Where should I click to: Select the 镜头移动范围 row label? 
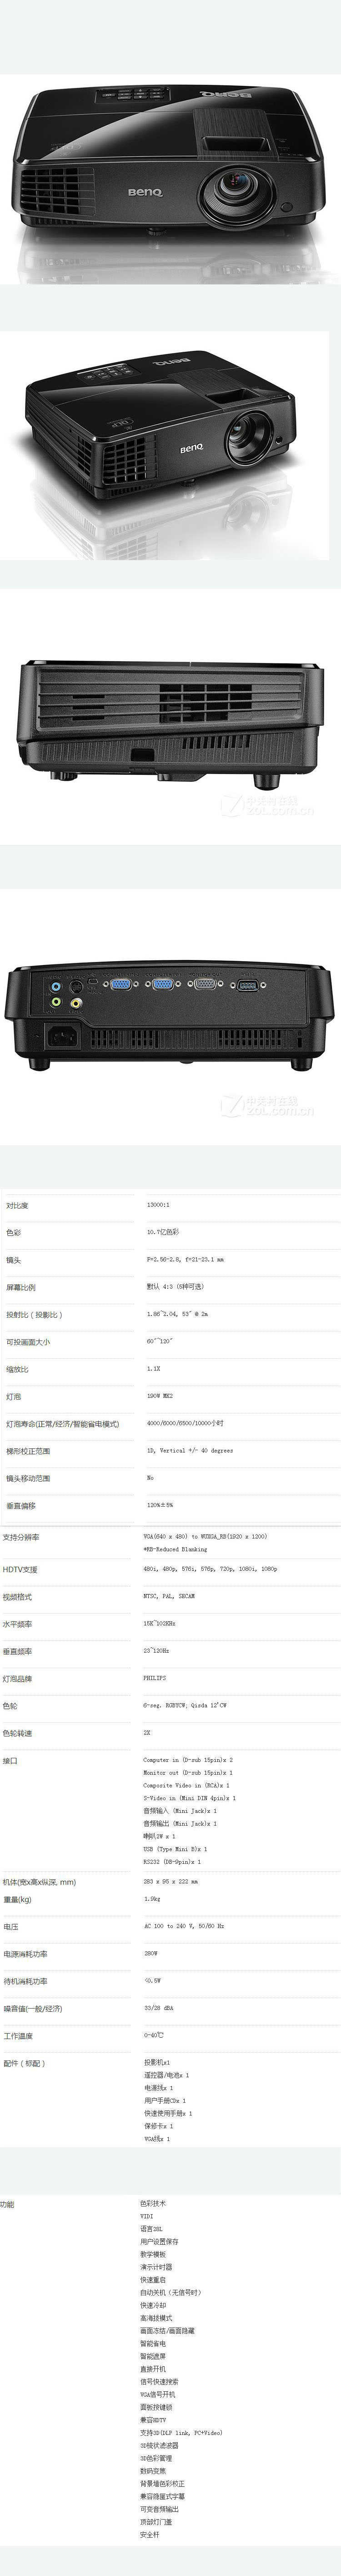tap(28, 1478)
